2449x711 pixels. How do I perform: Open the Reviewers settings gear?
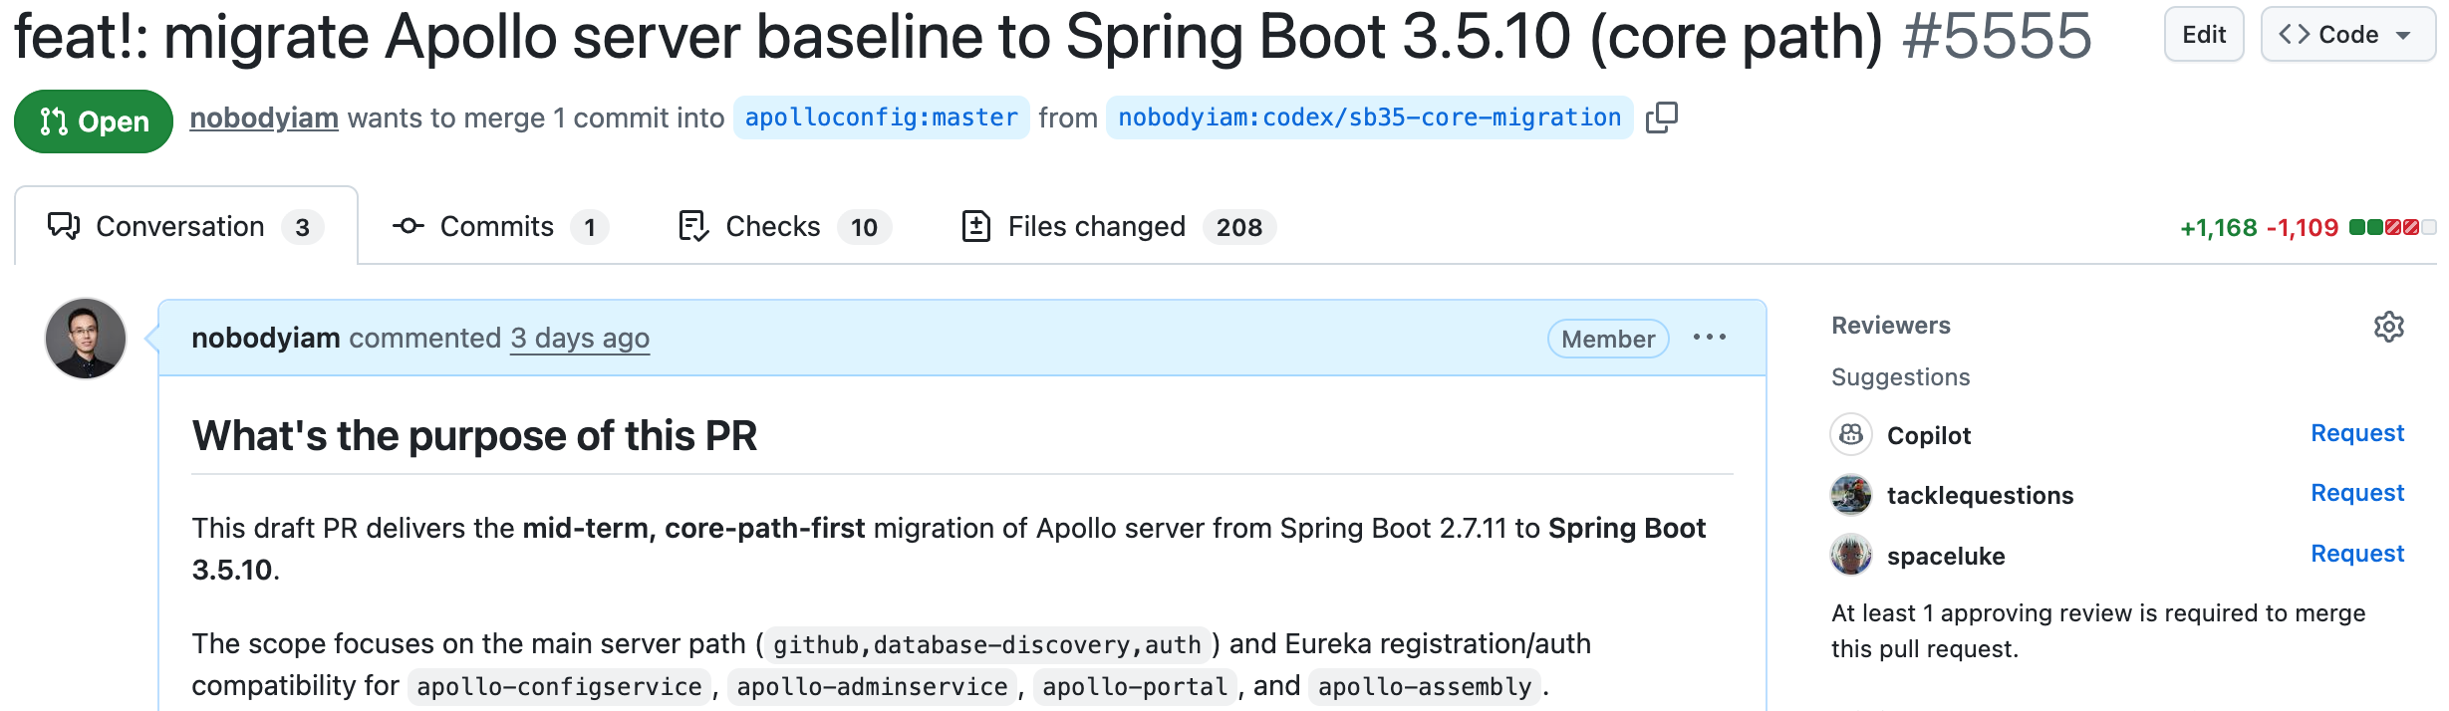[2388, 327]
